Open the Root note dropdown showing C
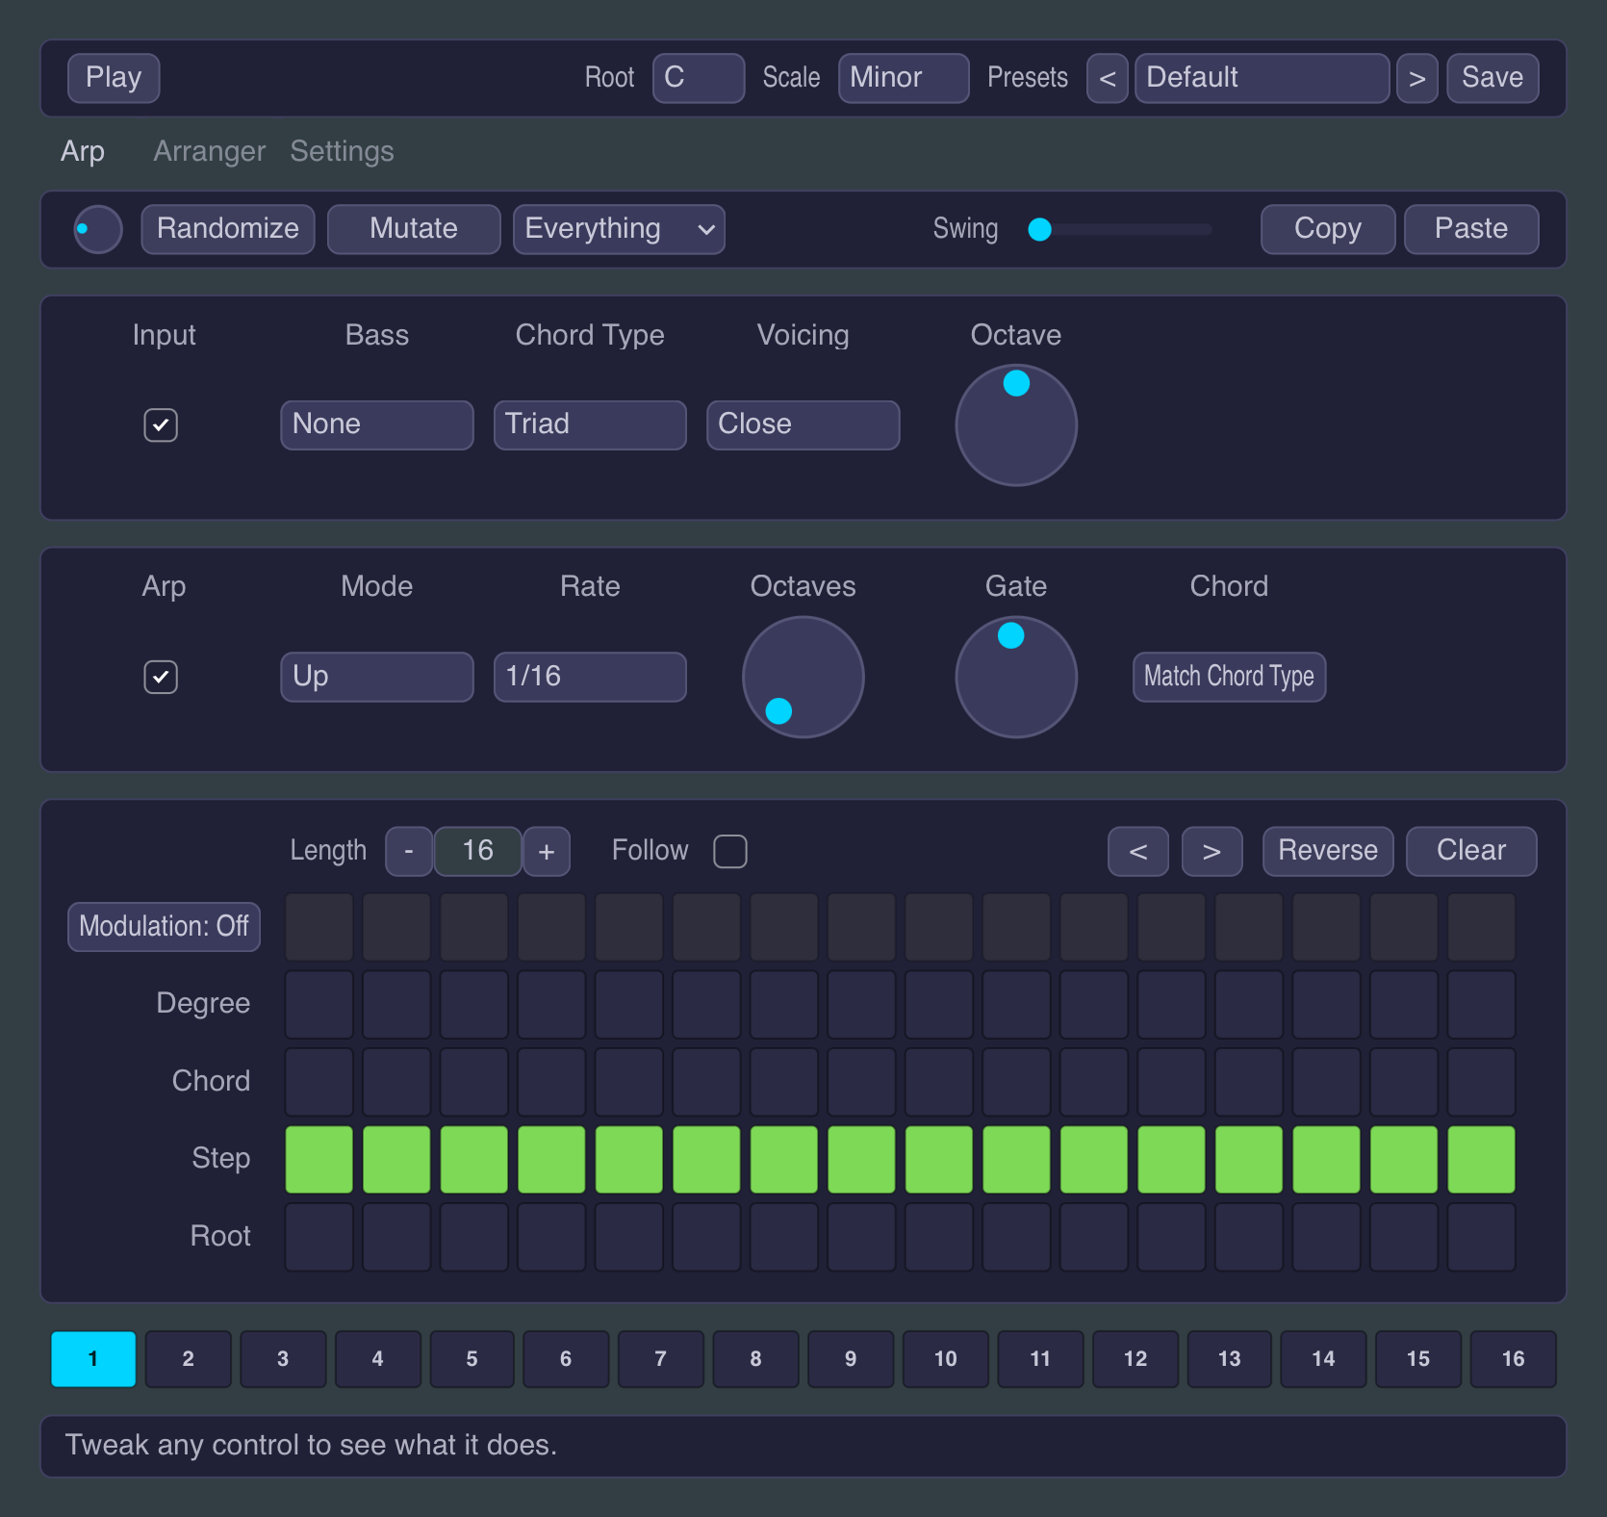Viewport: 1607px width, 1517px height. pyautogui.click(x=699, y=78)
